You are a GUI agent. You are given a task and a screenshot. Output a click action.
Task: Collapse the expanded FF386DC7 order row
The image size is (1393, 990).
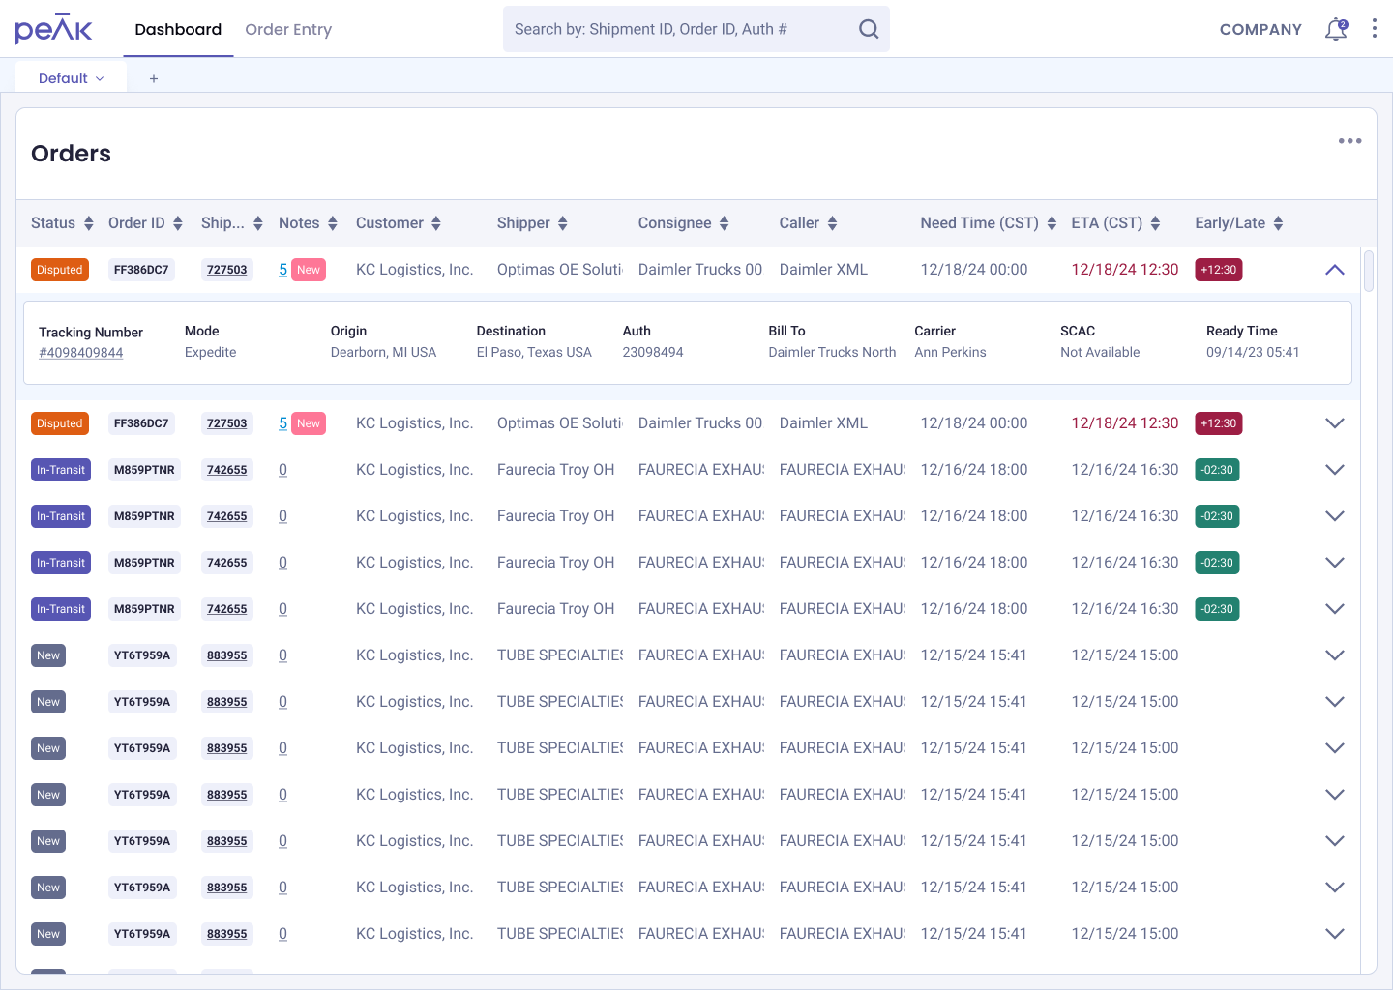pos(1335,270)
